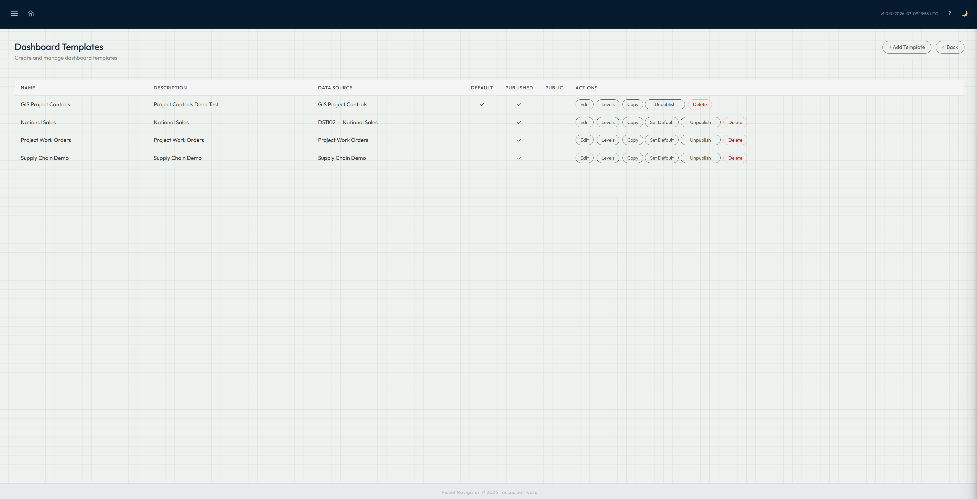This screenshot has height=499, width=977.
Task: Click 'Create and manage dashboard templates' subtitle
Action: coord(66,58)
